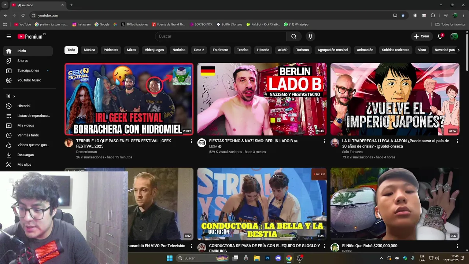Click the YouTube Premium logo
This screenshot has height=264, width=469.
tap(30, 36)
